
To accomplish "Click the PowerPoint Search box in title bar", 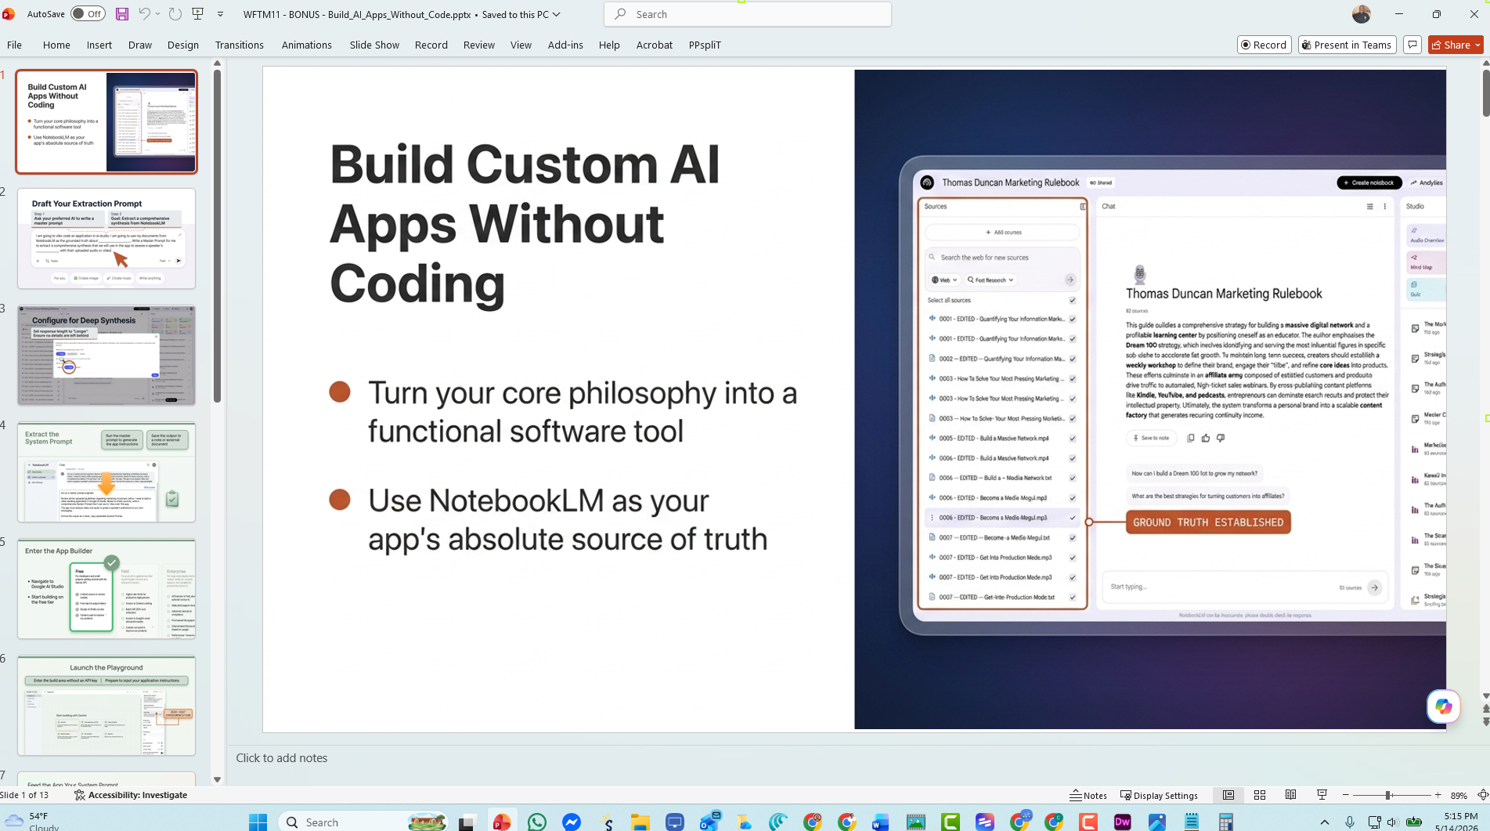I will 748,14.
